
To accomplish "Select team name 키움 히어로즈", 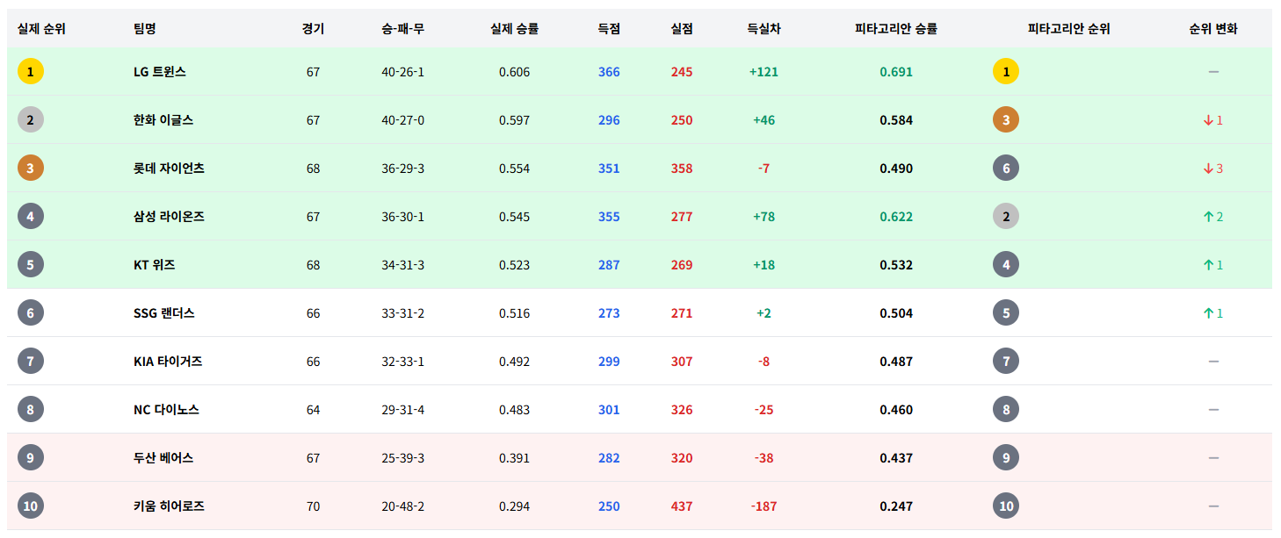I will pos(170,506).
